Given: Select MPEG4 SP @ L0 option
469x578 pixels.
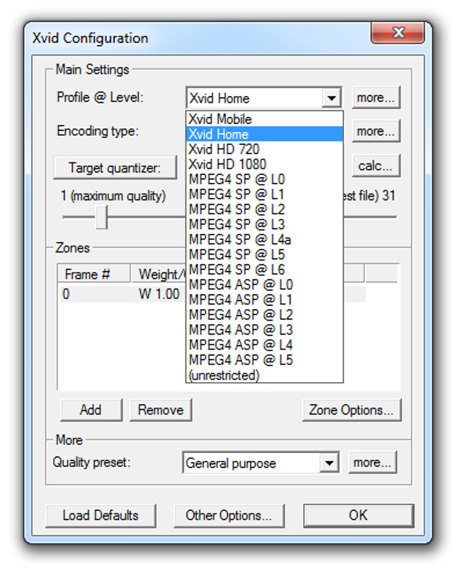Looking at the screenshot, I should [x=264, y=179].
